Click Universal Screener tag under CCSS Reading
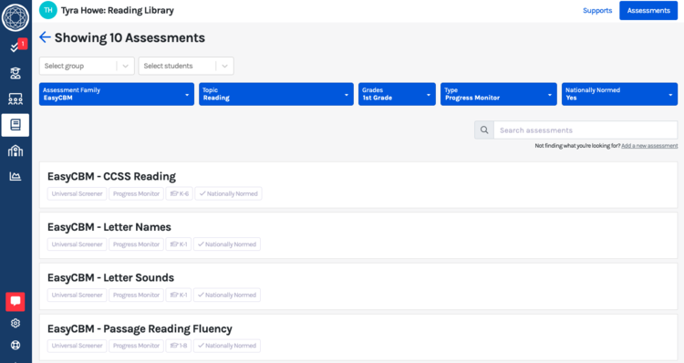 [77, 193]
